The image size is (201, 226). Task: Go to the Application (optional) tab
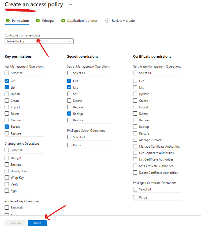coord(83,21)
